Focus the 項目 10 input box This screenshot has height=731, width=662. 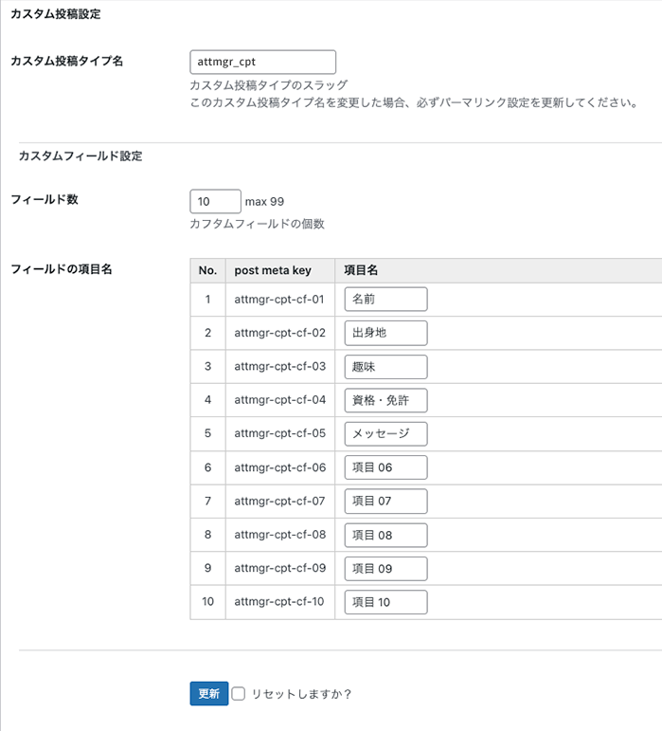tap(386, 602)
